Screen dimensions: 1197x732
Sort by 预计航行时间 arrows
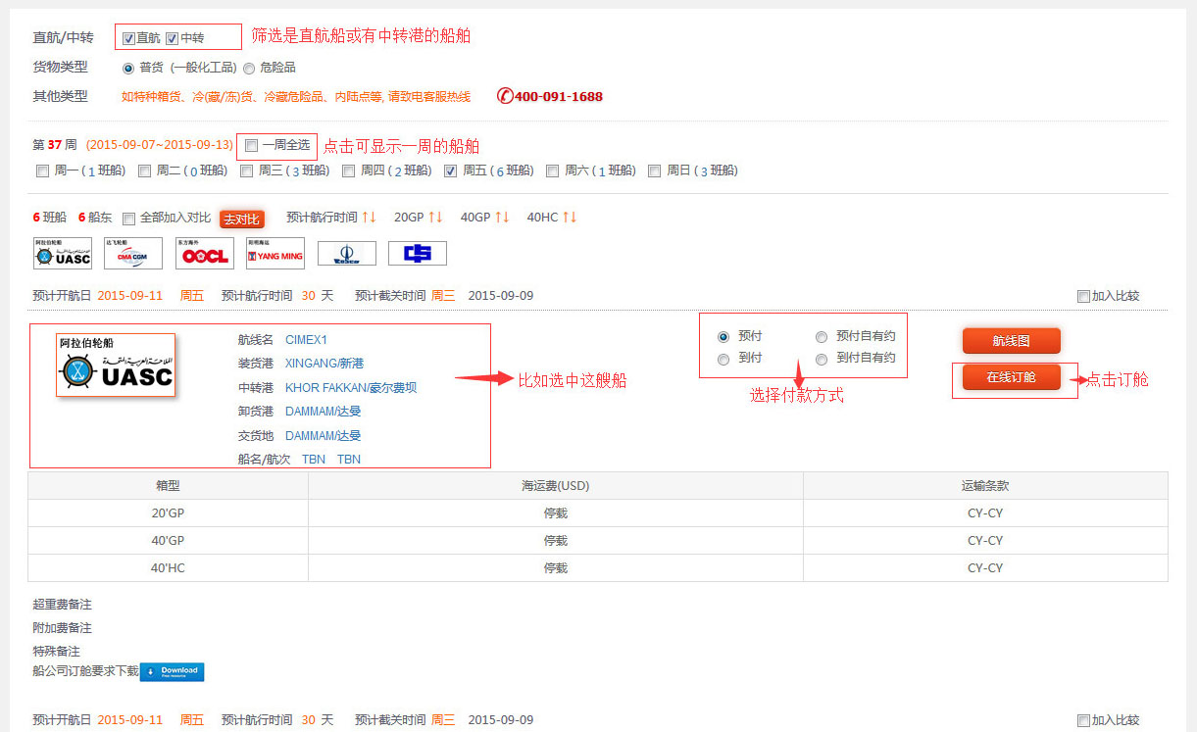coord(369,217)
